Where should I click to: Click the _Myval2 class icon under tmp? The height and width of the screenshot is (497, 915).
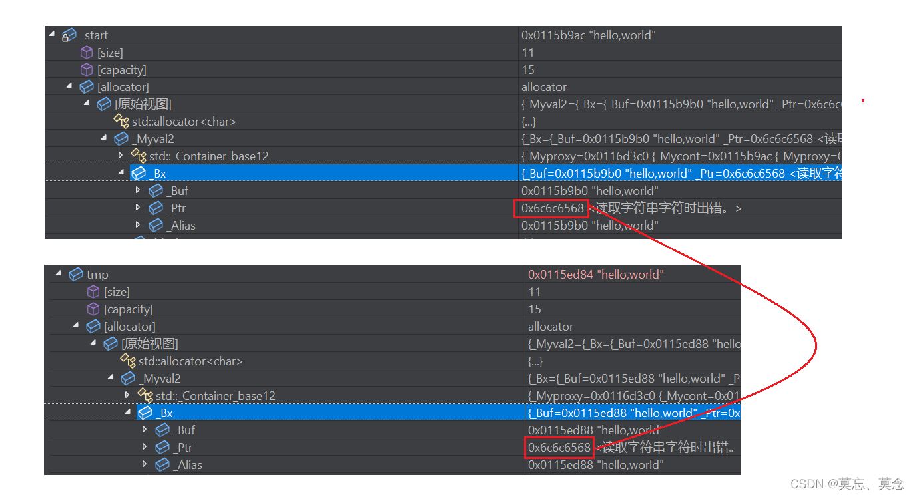point(128,378)
